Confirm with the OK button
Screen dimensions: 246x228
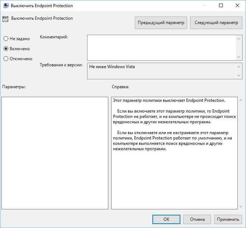coord(166,219)
